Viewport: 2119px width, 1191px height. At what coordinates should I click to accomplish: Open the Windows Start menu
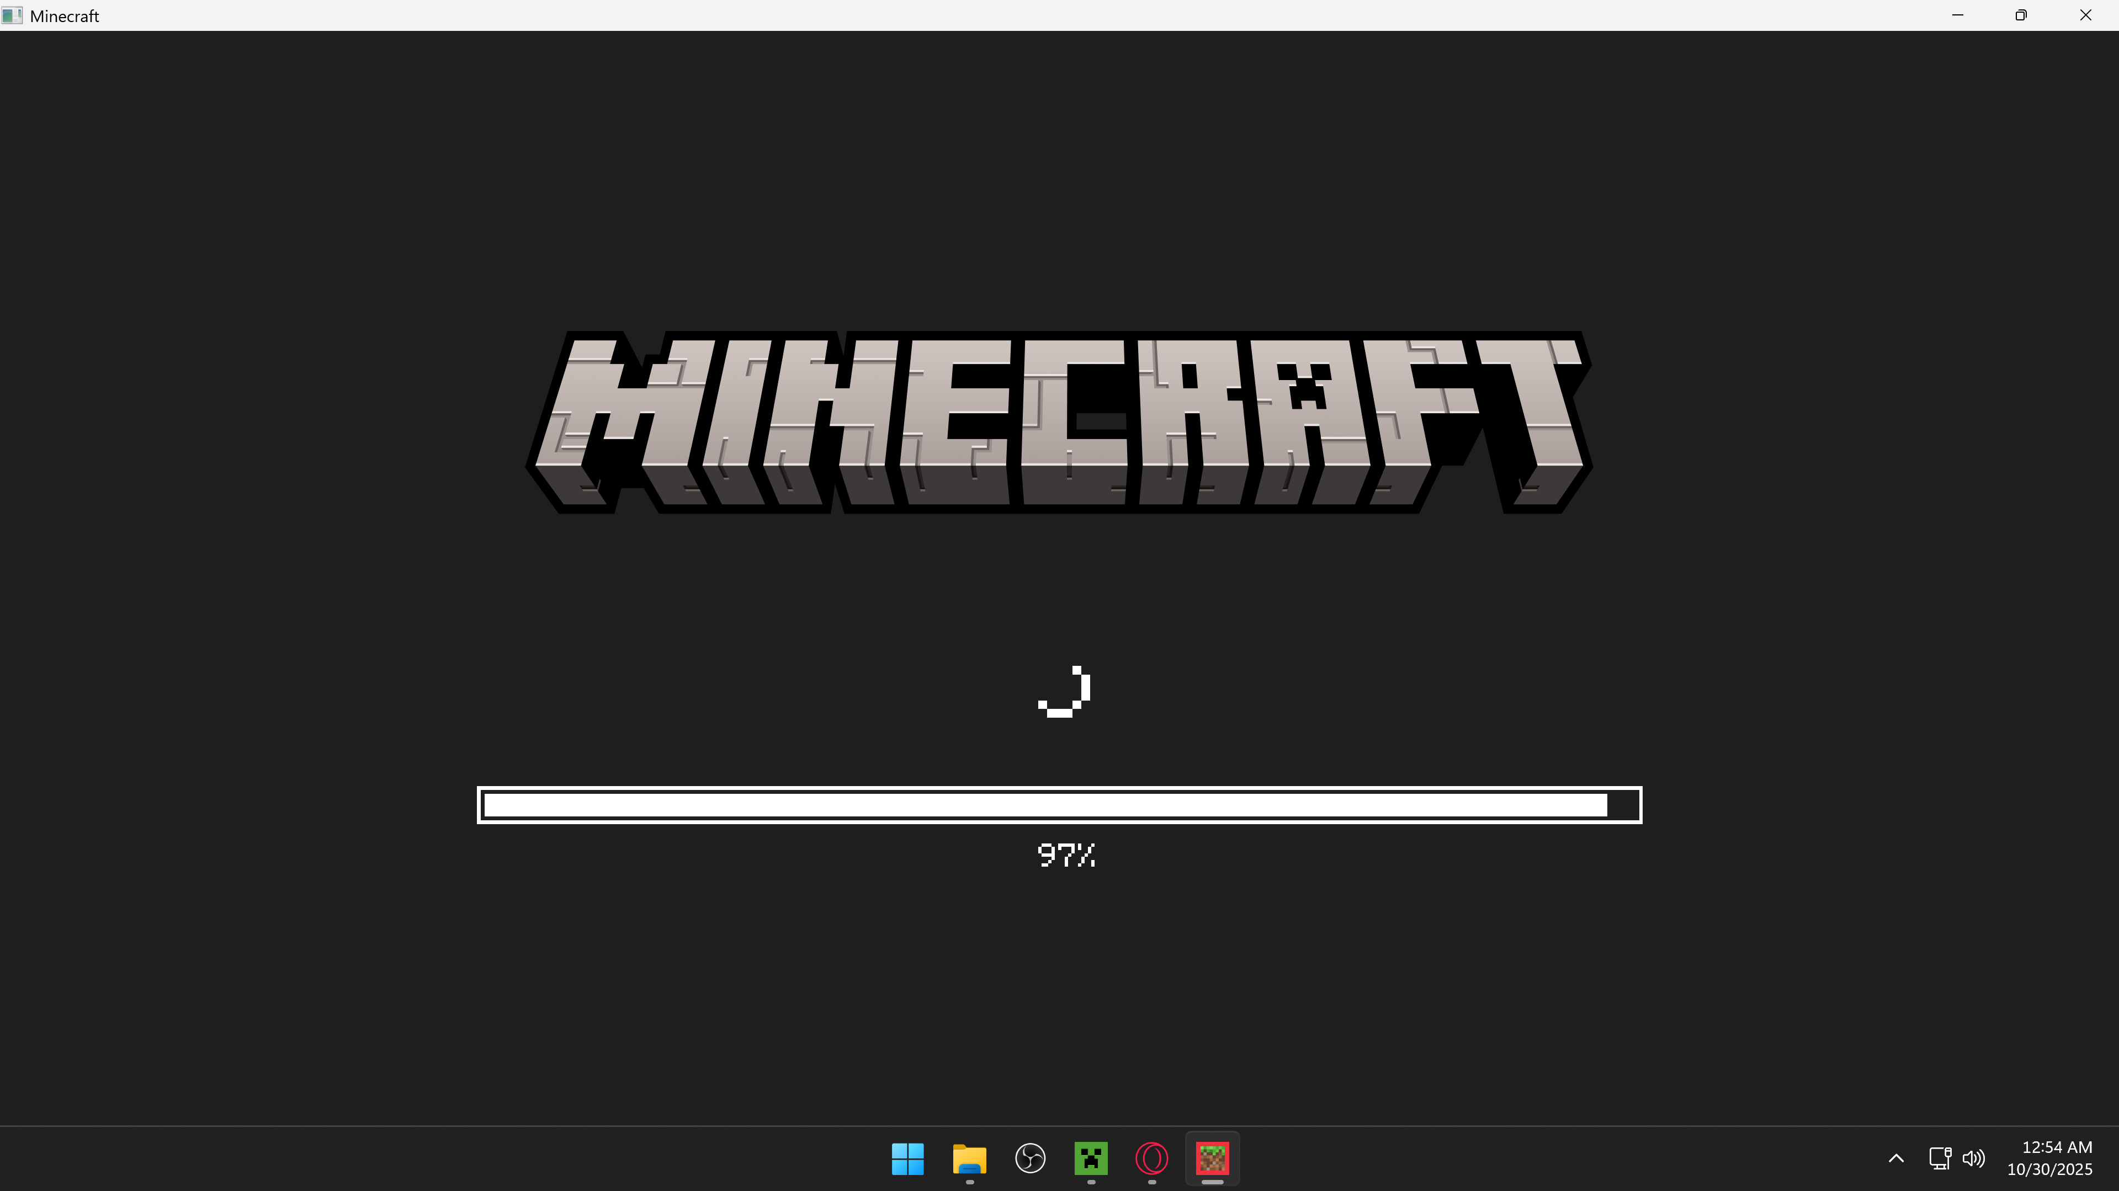coord(907,1159)
